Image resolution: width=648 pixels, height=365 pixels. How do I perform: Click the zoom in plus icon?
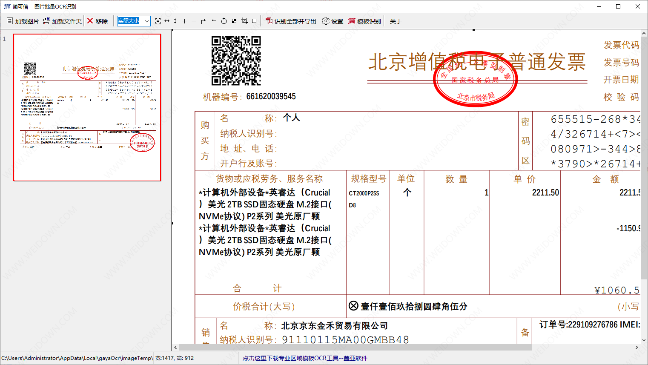(184, 21)
